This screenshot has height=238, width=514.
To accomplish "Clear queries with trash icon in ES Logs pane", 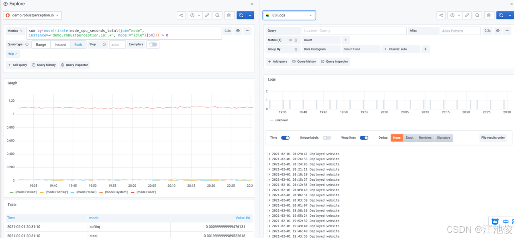I will [x=489, y=15].
